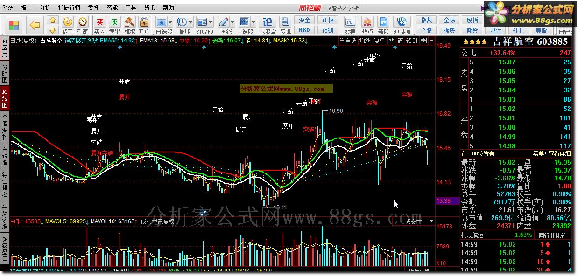This screenshot has width=578, height=276.
Task: Click 卖单! 查看详细 link
Action: [552, 153]
